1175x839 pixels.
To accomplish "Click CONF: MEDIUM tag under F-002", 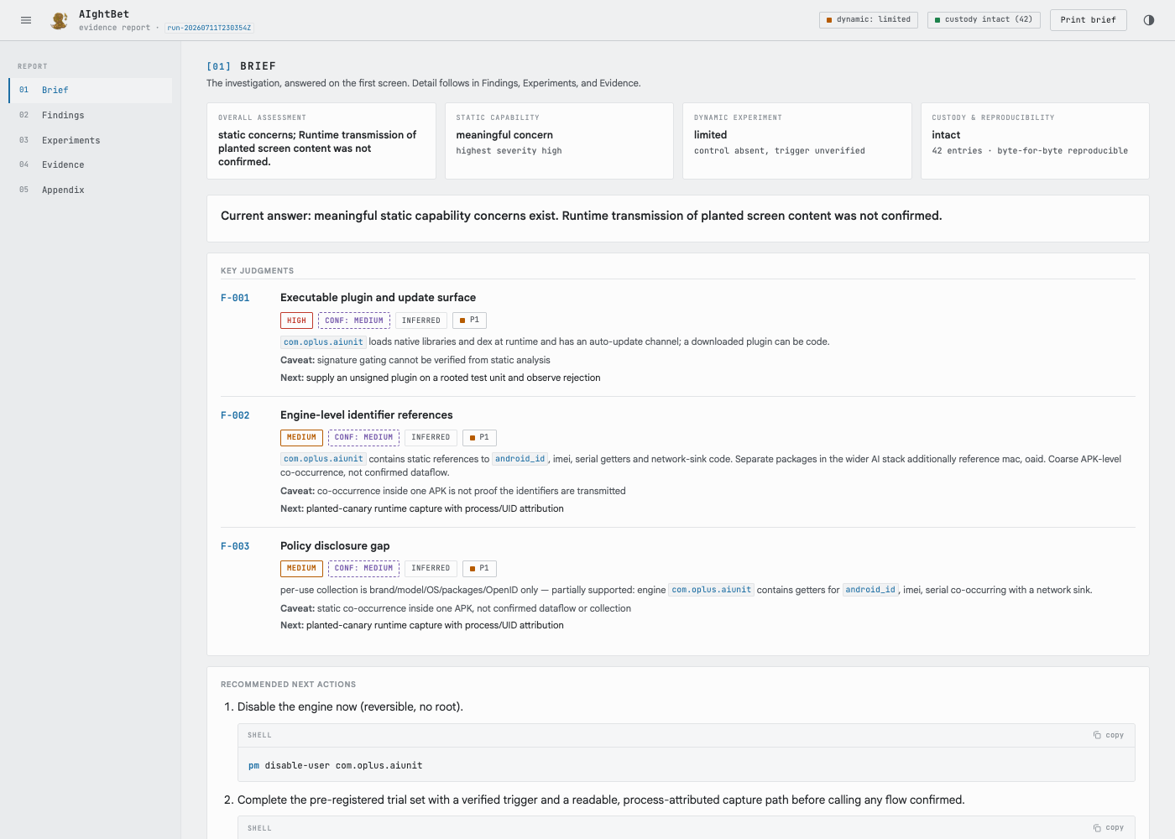I will click(x=363, y=437).
